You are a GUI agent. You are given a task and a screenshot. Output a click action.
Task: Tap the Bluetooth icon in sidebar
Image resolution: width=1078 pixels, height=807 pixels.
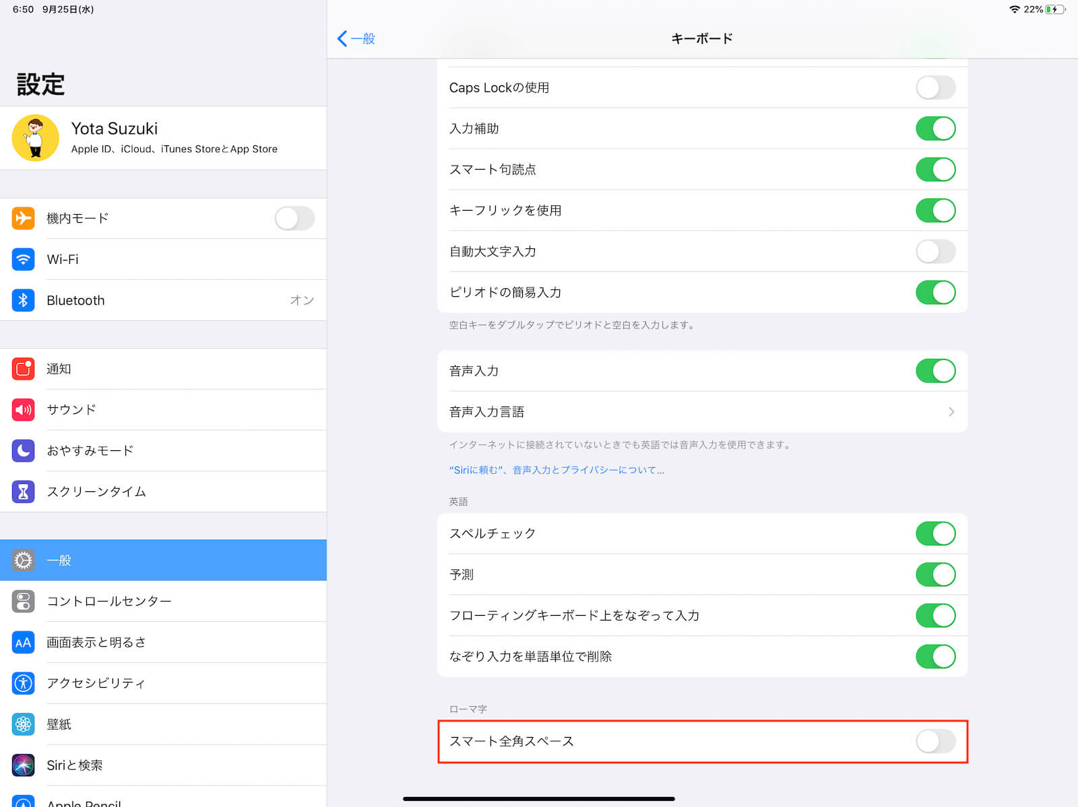24,300
